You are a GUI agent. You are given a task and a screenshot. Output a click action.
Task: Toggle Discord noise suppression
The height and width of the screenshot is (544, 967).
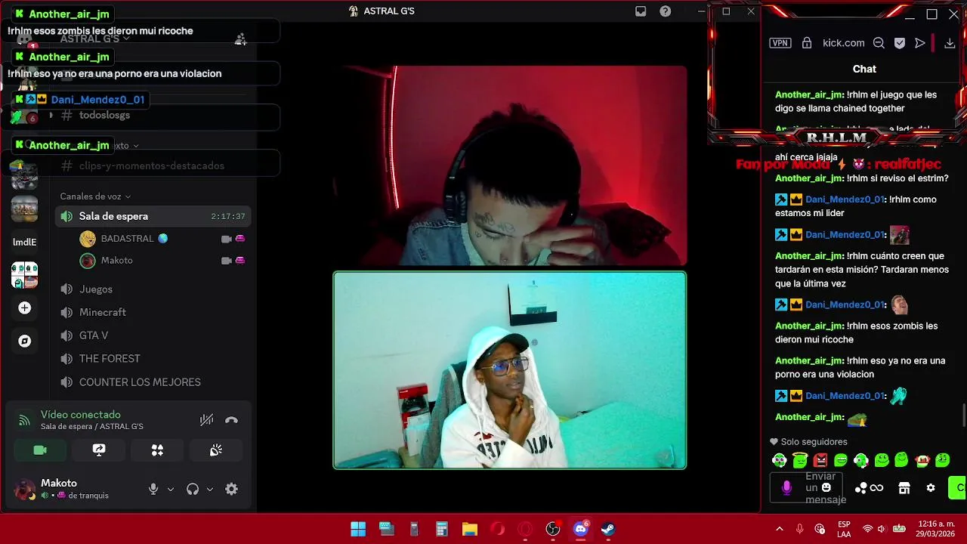pyautogui.click(x=206, y=420)
